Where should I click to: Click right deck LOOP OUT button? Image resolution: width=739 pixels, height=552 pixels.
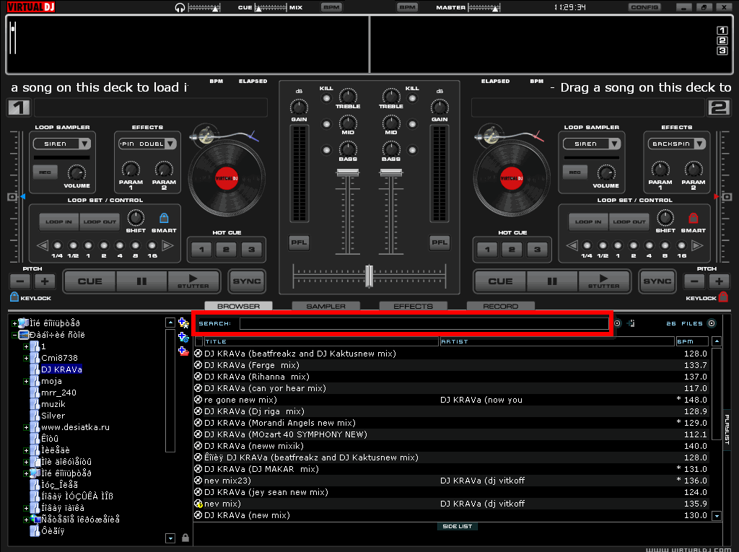point(629,222)
